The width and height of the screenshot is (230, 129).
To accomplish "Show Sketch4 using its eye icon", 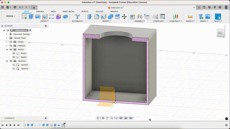I will point(14,69).
